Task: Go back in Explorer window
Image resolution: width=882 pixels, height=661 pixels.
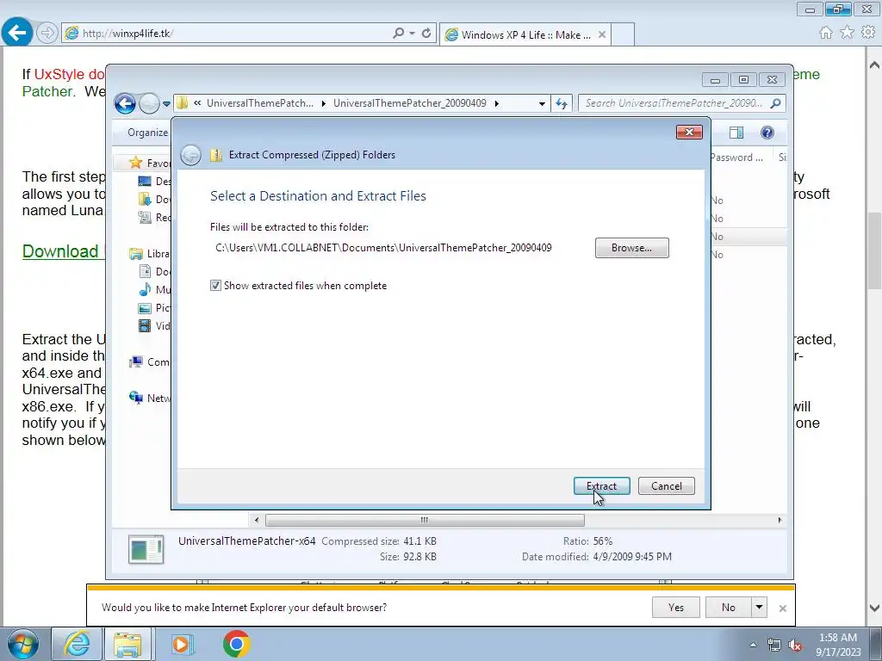Action: (x=125, y=103)
